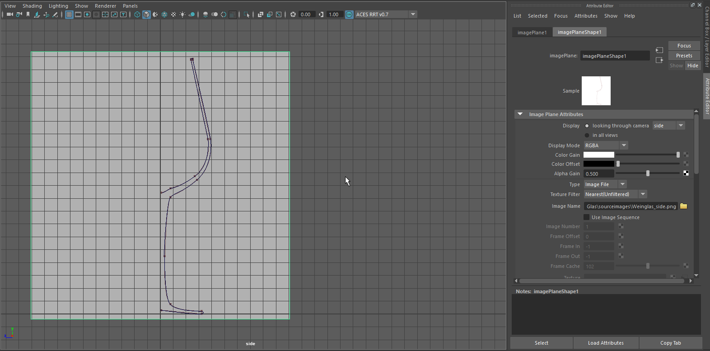Click the Isolate Select icon

(247, 14)
